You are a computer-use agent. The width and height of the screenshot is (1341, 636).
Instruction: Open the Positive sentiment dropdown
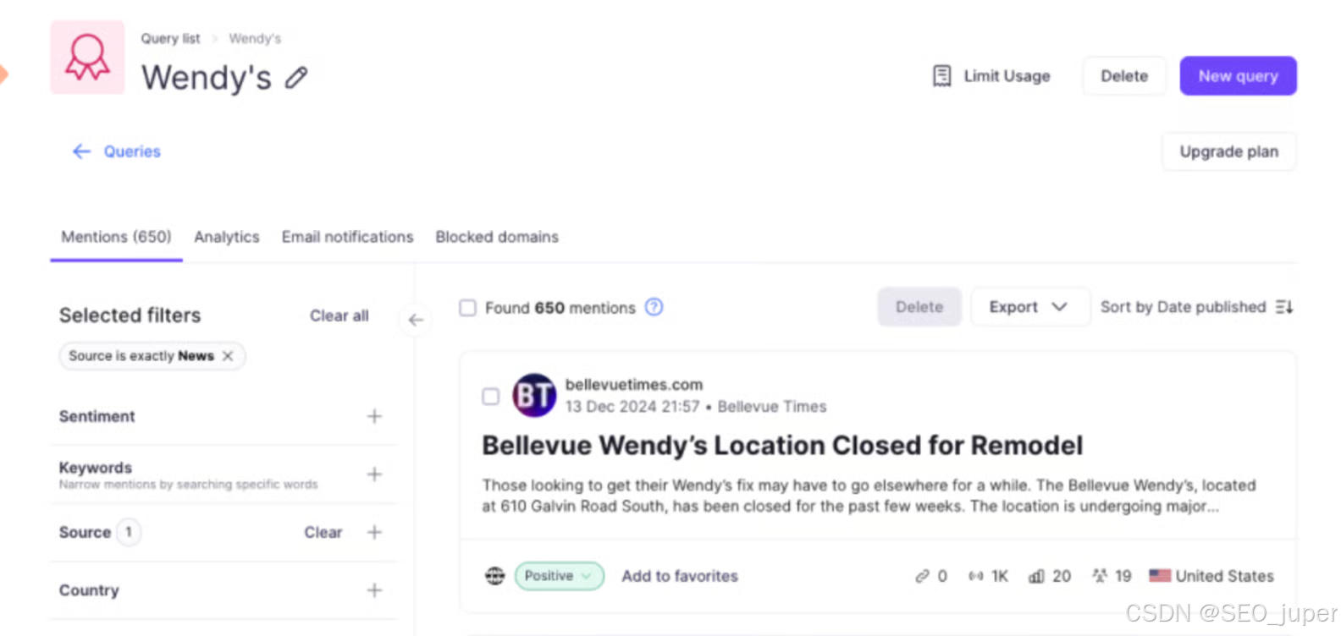click(559, 576)
